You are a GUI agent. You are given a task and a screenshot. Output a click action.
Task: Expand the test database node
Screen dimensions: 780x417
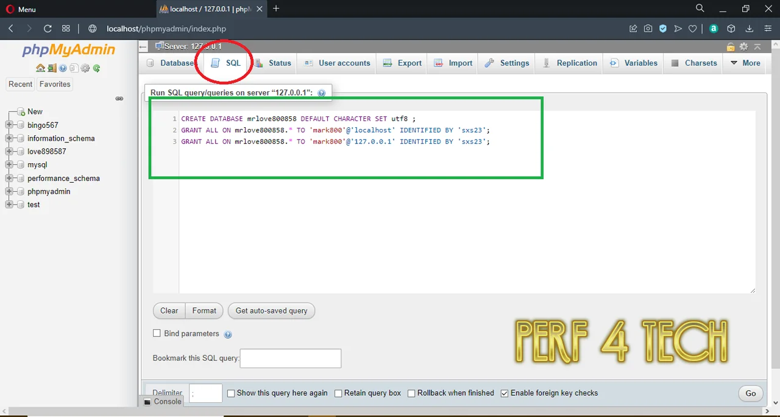[x=9, y=205]
